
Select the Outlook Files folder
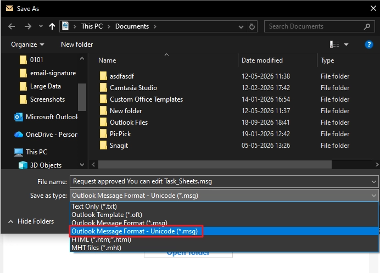(x=128, y=122)
